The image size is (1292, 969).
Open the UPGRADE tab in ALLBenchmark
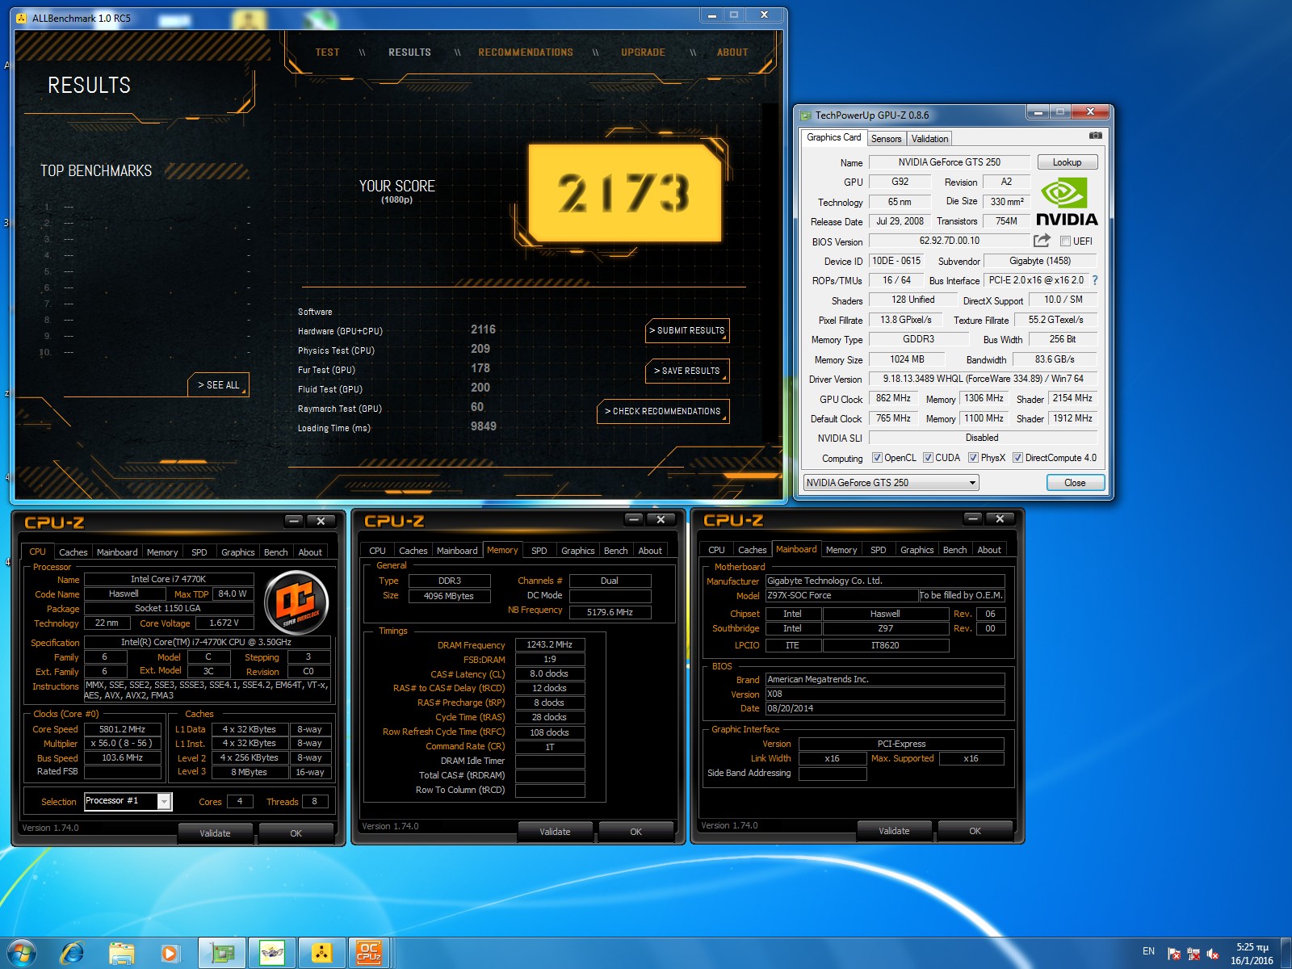pos(643,52)
